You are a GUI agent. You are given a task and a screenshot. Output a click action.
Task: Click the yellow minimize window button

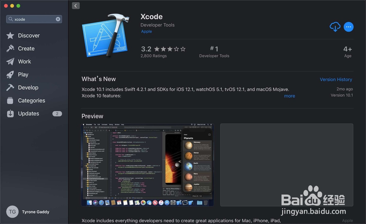pyautogui.click(x=12, y=6)
